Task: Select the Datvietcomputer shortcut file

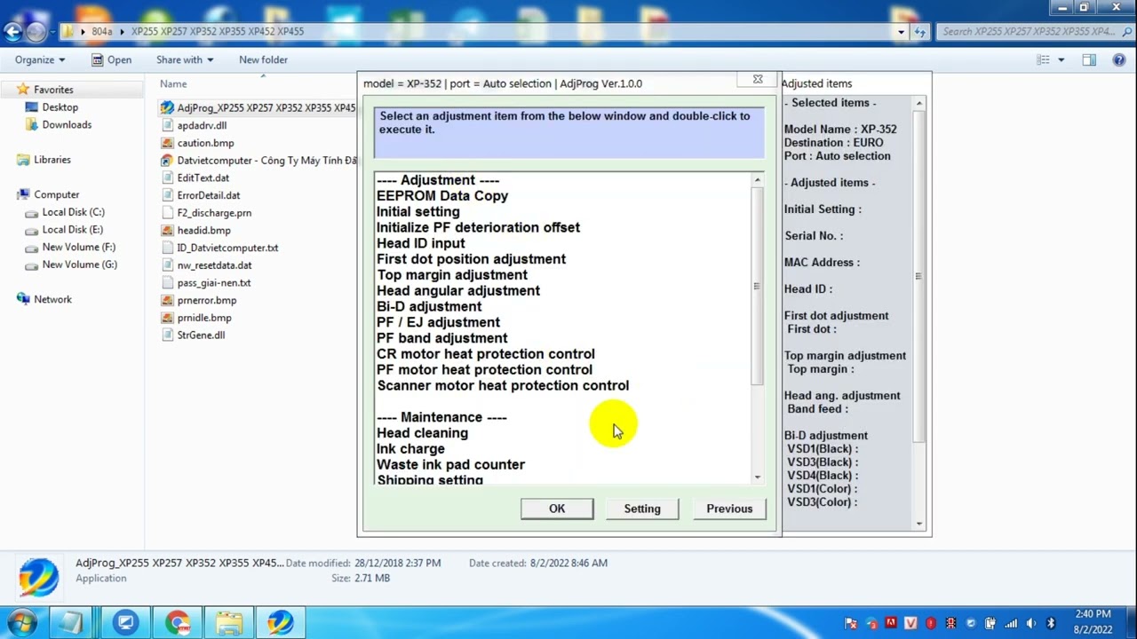Action: pyautogui.click(x=258, y=161)
